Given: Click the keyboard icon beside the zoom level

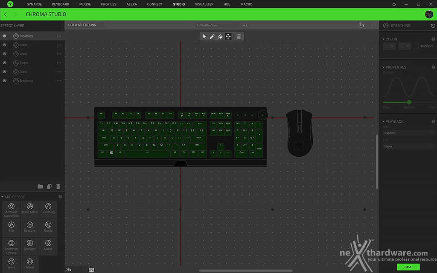Looking at the screenshot, I should 91,270.
